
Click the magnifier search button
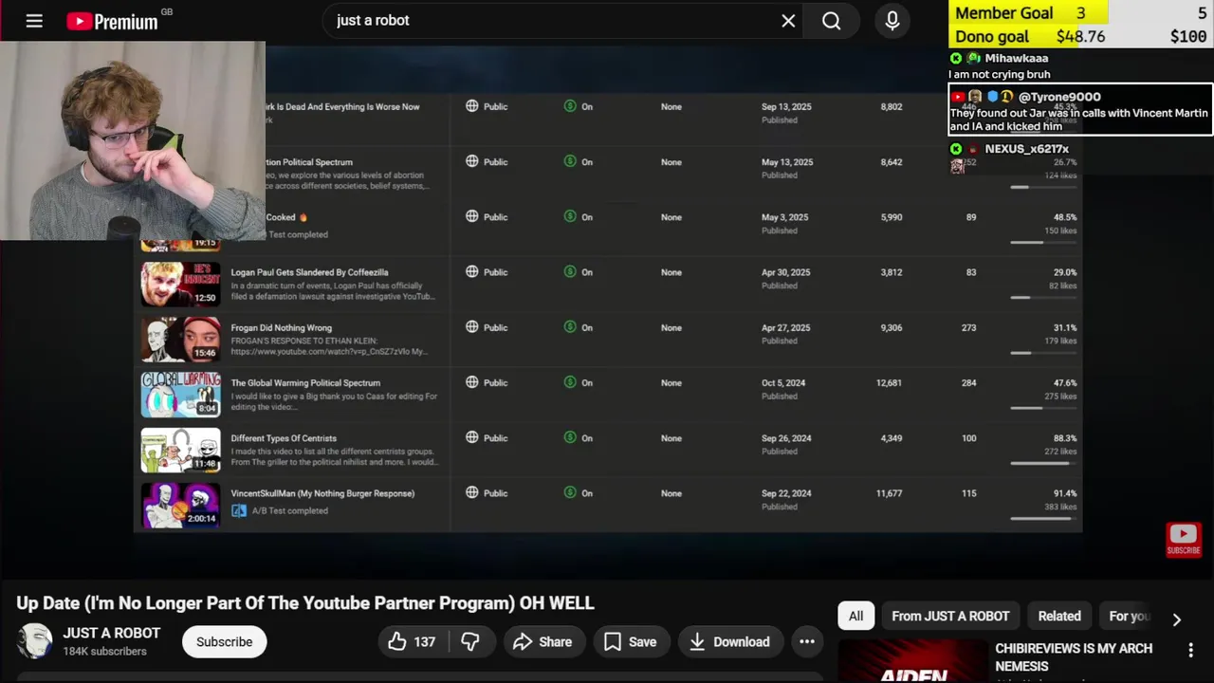point(832,21)
